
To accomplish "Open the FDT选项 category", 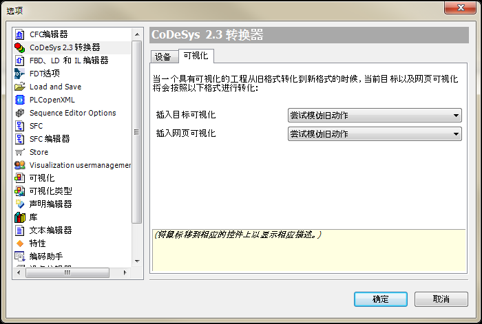I will (x=45, y=74).
